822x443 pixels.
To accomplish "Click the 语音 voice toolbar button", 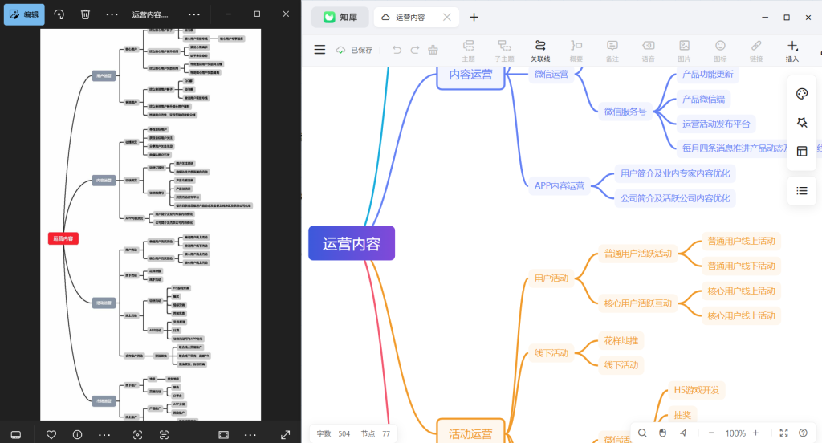I will point(649,51).
